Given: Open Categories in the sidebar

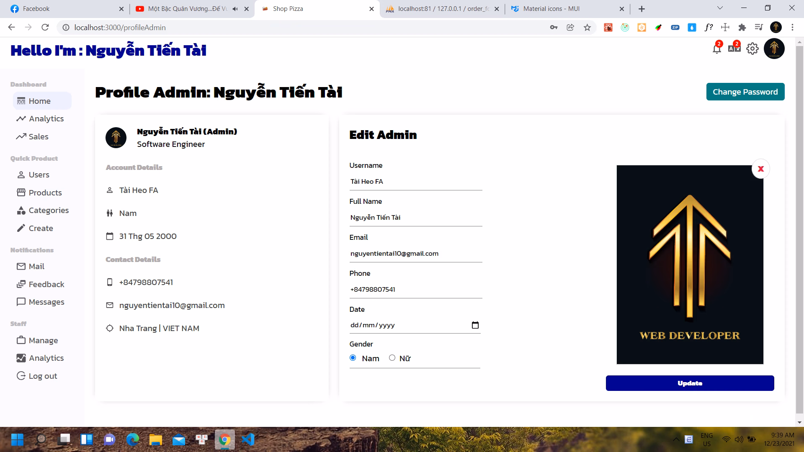Looking at the screenshot, I should [x=42, y=210].
